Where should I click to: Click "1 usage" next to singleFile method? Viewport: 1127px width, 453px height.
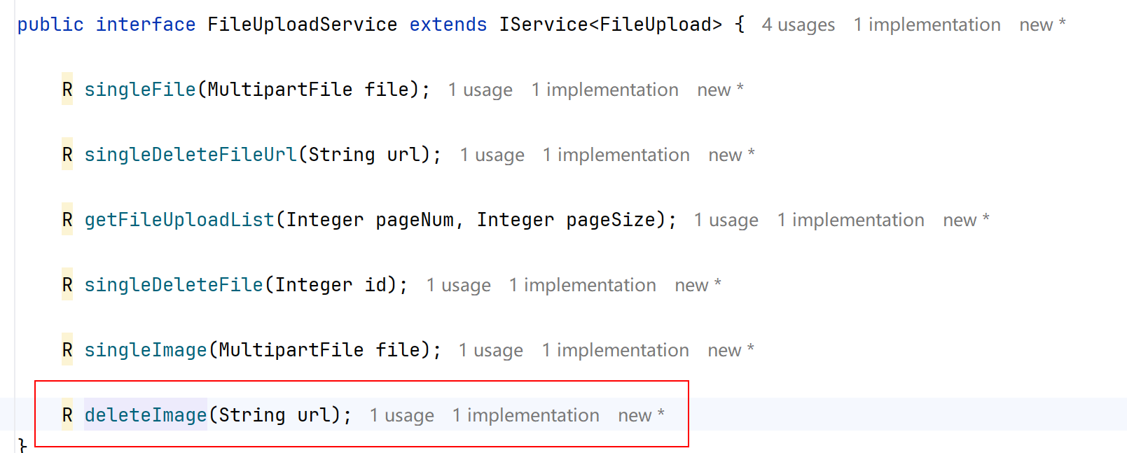[x=480, y=90]
